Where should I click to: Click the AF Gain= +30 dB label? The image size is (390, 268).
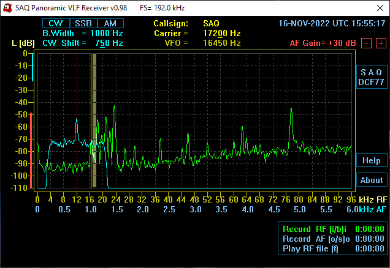[x=323, y=43]
